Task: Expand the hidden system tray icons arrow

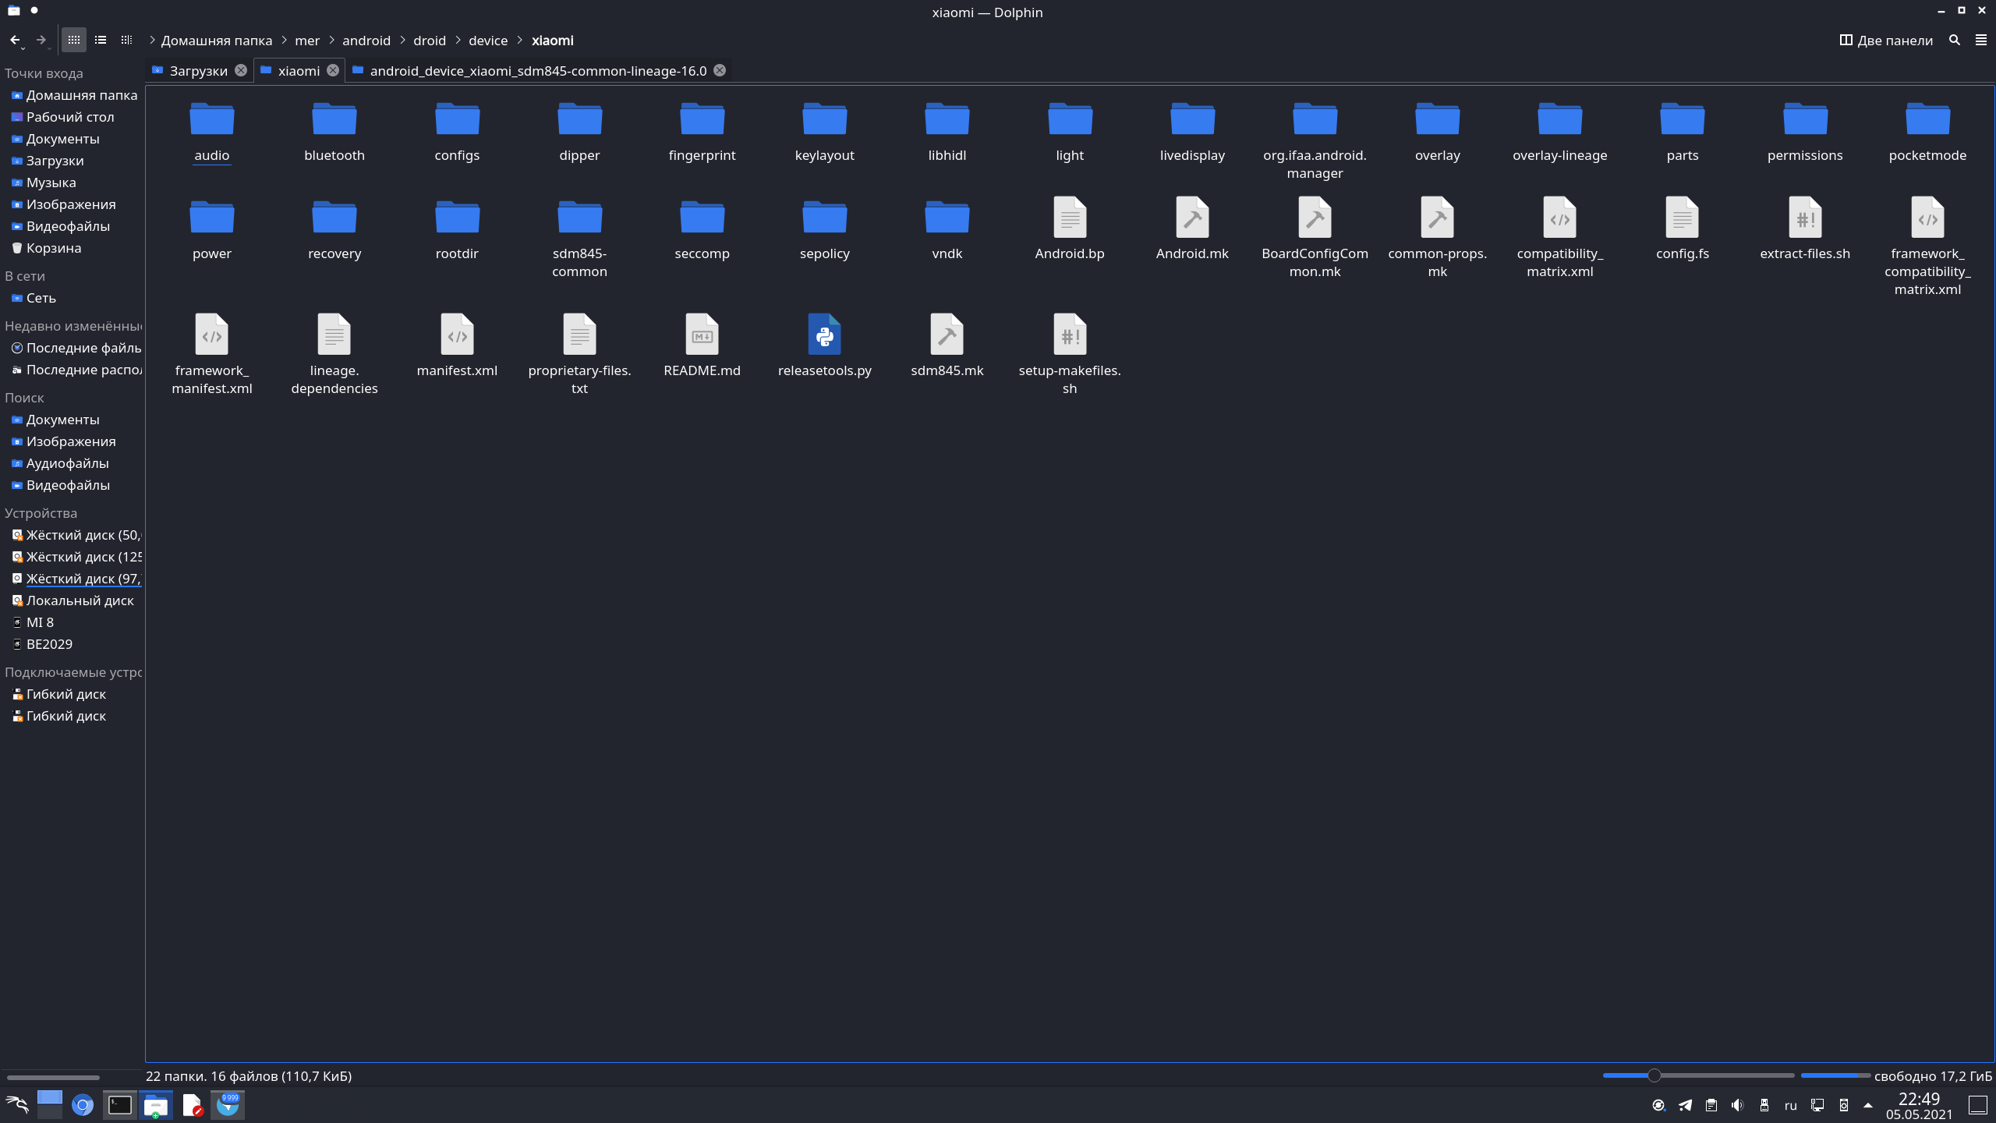Action: tap(1868, 1105)
